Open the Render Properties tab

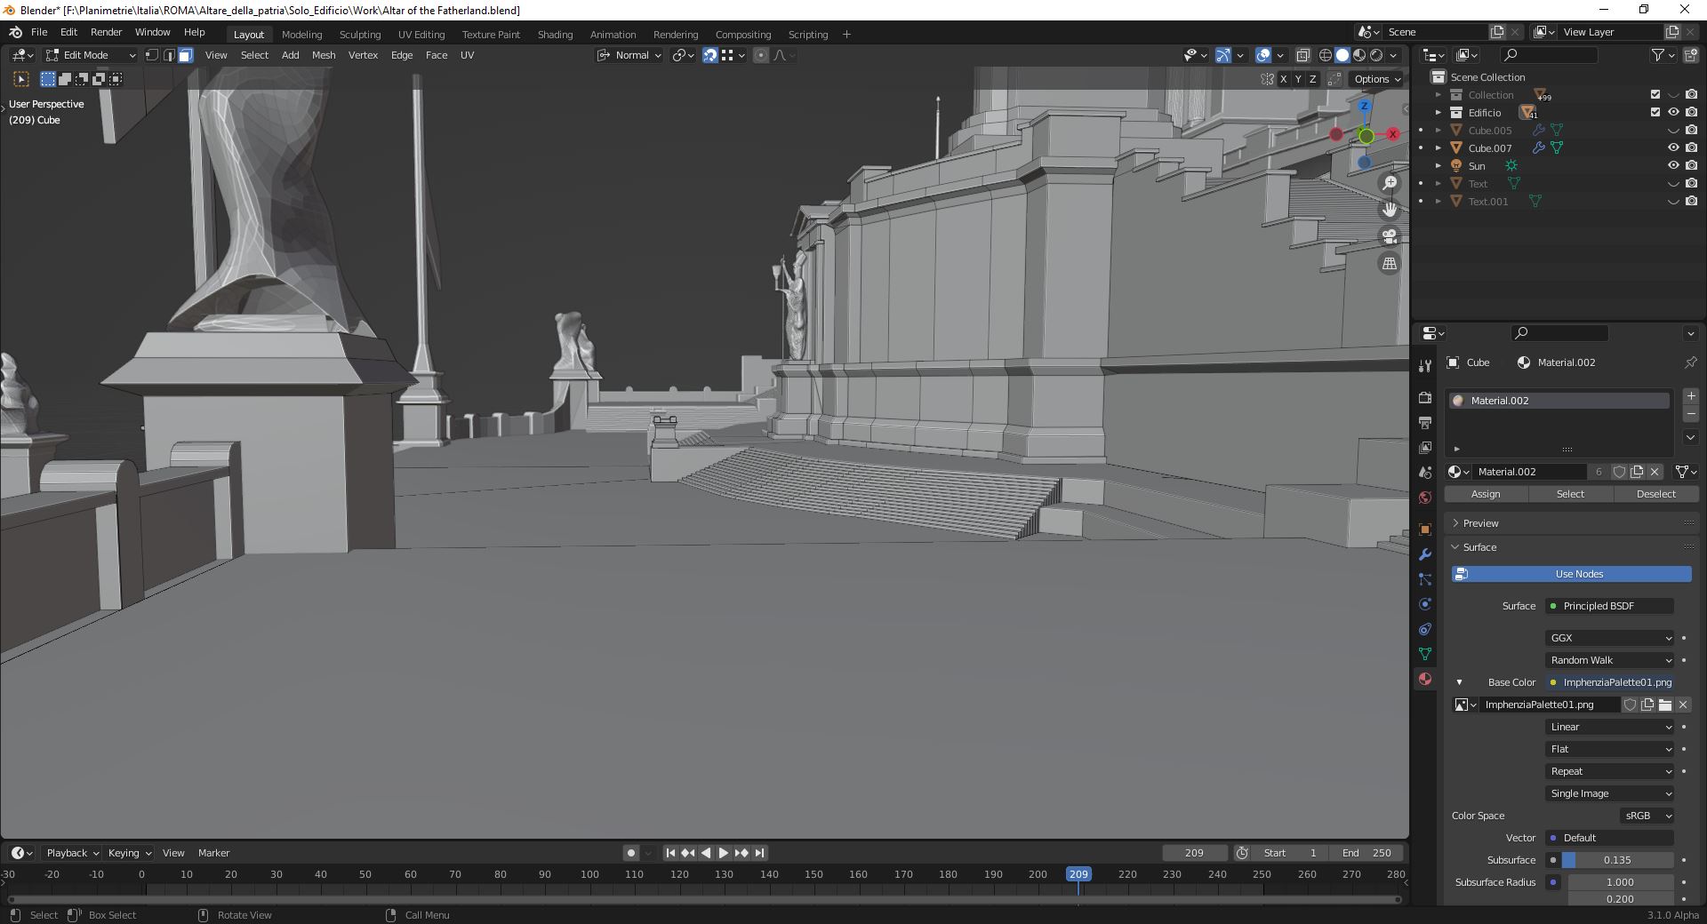1424,397
